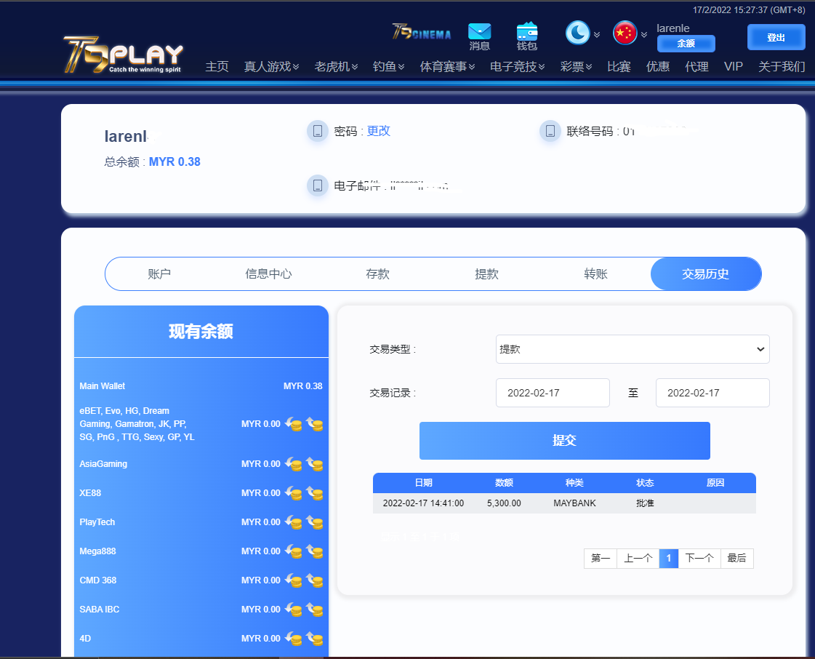Open the China flag language selector
Viewport: 815px width, 659px height.
625,33
